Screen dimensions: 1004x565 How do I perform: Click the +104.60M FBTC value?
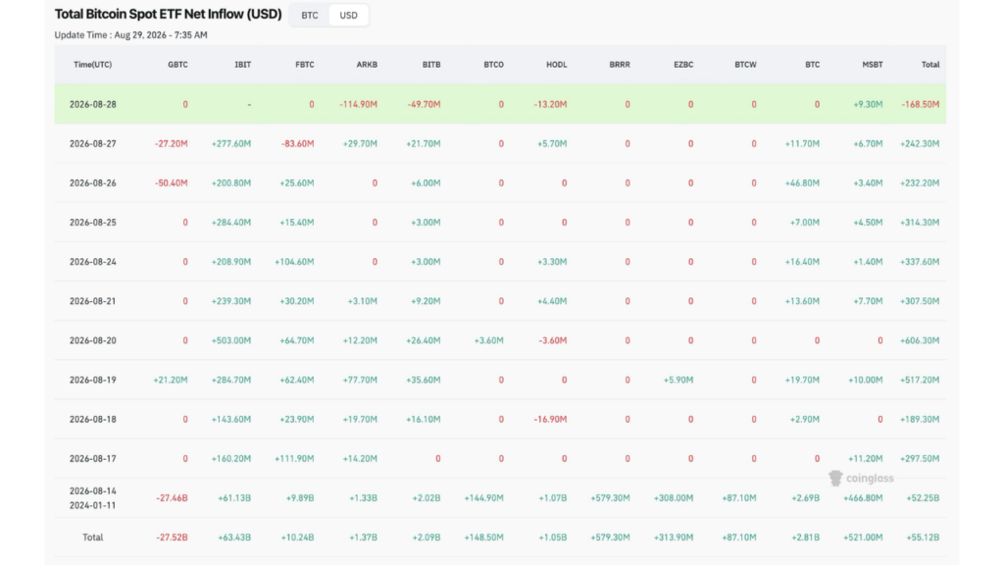(x=294, y=262)
